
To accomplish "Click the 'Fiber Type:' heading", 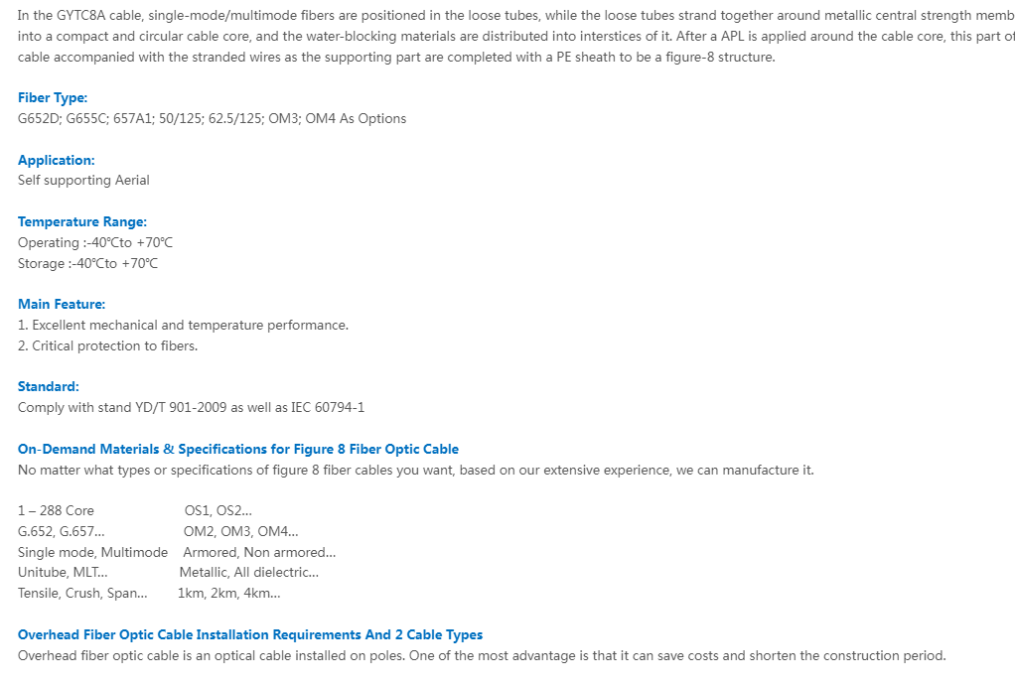I will [x=53, y=97].
